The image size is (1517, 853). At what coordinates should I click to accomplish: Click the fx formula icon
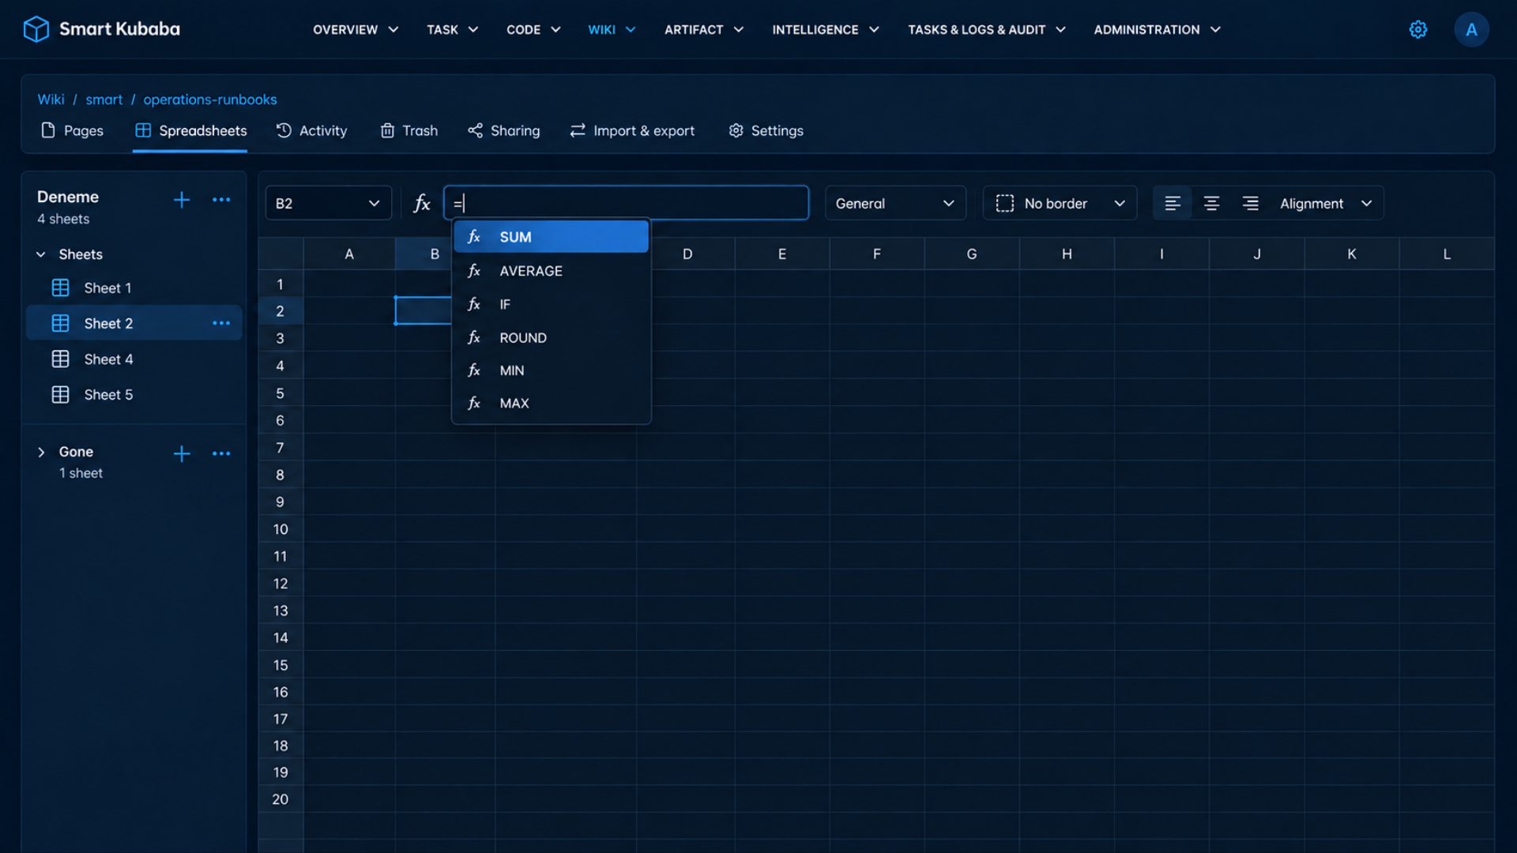pyautogui.click(x=422, y=204)
